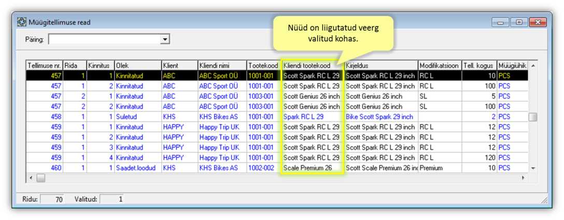The height and width of the screenshot is (220, 564).
Task: Click the Kliendi tootekood column header
Action: [x=313, y=65]
